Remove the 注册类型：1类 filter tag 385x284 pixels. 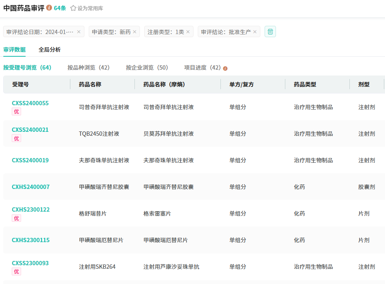click(188, 32)
